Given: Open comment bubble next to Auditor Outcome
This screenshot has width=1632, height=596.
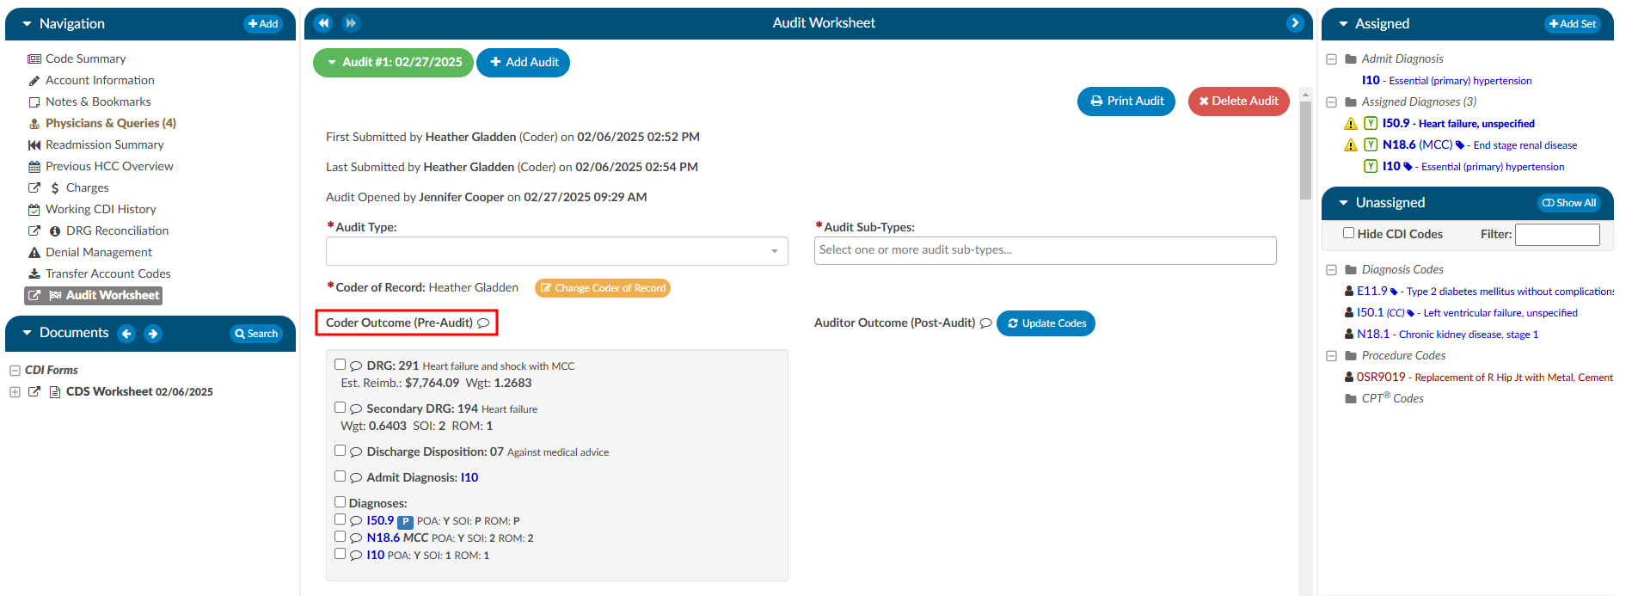Looking at the screenshot, I should (x=986, y=323).
